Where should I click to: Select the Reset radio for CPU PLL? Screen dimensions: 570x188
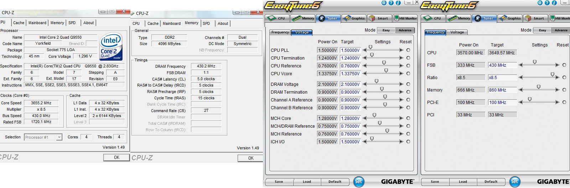pyautogui.click(x=408, y=50)
